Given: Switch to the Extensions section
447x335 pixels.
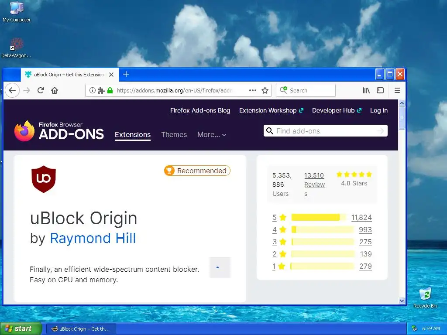Looking at the screenshot, I should tap(133, 134).
